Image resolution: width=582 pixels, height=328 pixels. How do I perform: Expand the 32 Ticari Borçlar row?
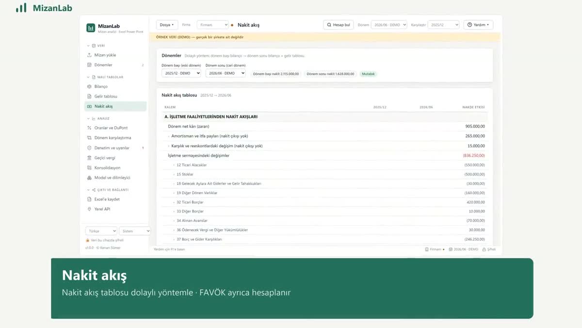(x=174, y=202)
